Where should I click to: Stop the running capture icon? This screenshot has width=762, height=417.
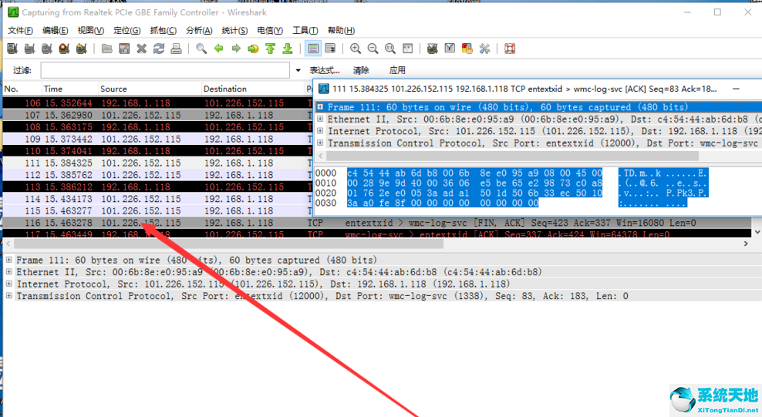64,49
